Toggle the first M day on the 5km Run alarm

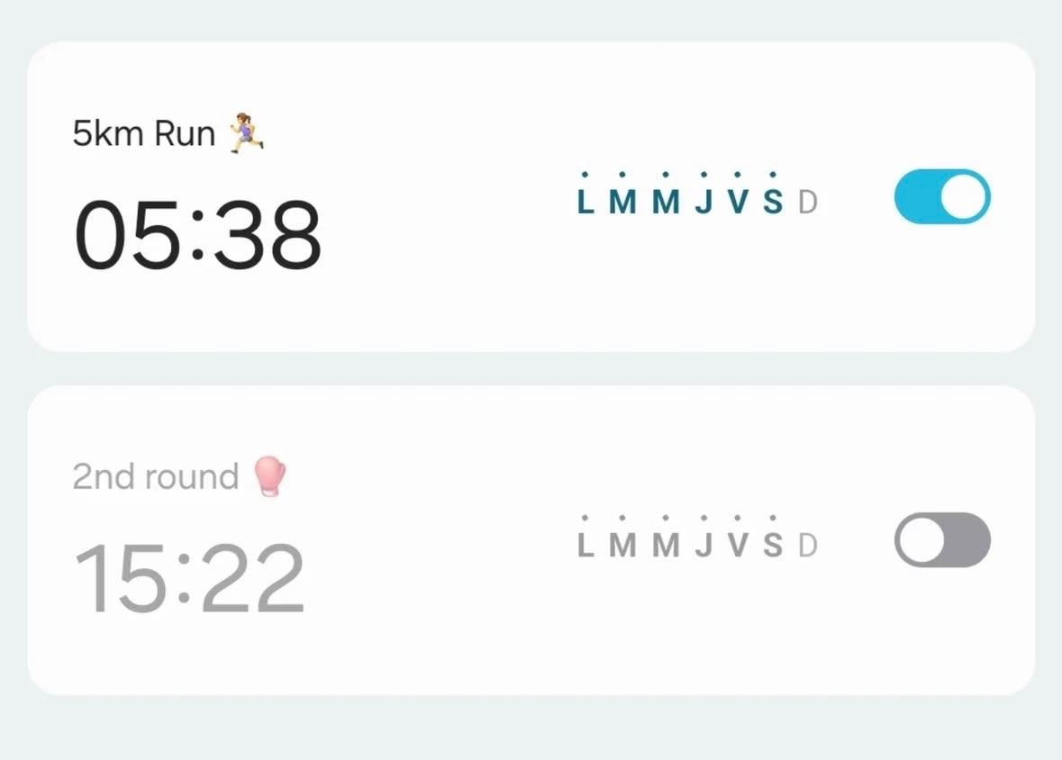coord(622,203)
